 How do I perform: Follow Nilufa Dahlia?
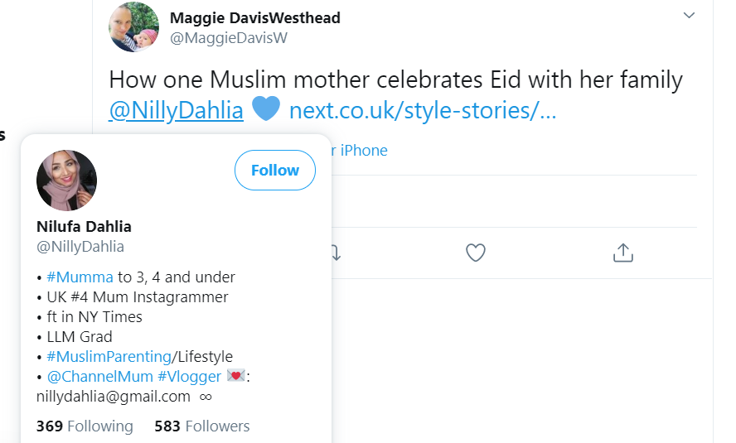(x=274, y=171)
